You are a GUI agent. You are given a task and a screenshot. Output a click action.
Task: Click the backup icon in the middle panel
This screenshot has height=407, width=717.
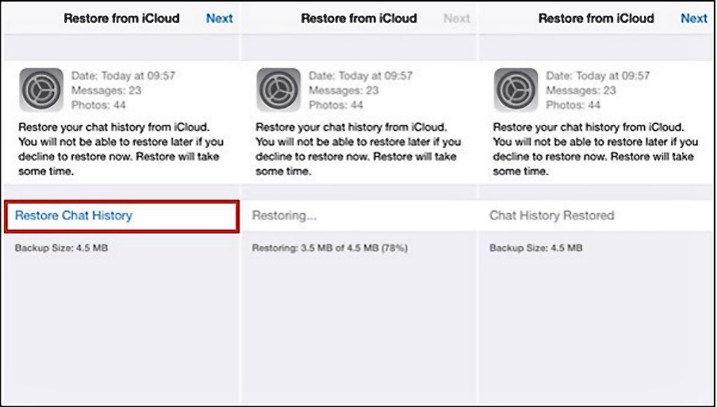278,89
